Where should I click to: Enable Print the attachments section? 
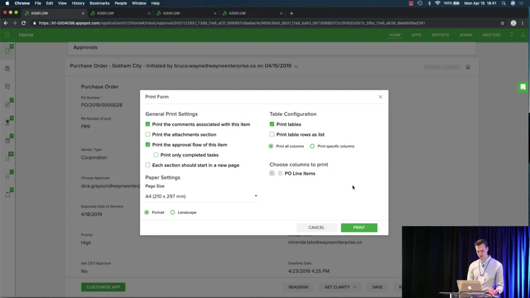148,135
